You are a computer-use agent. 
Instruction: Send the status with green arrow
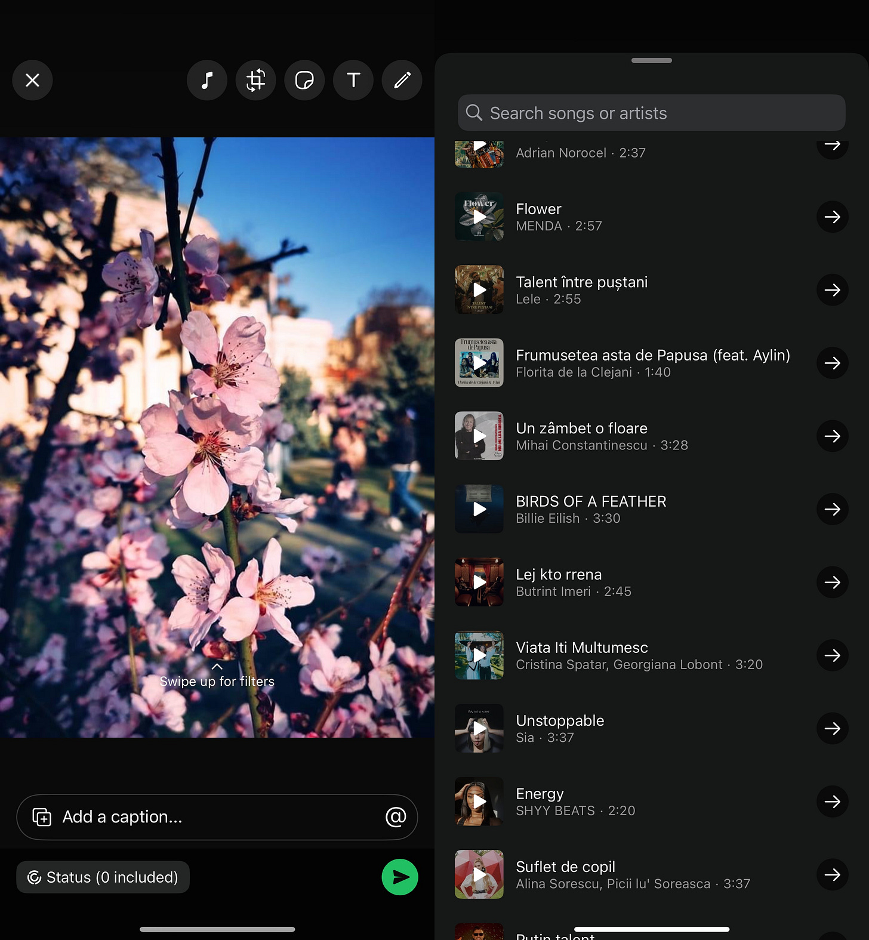(x=400, y=877)
